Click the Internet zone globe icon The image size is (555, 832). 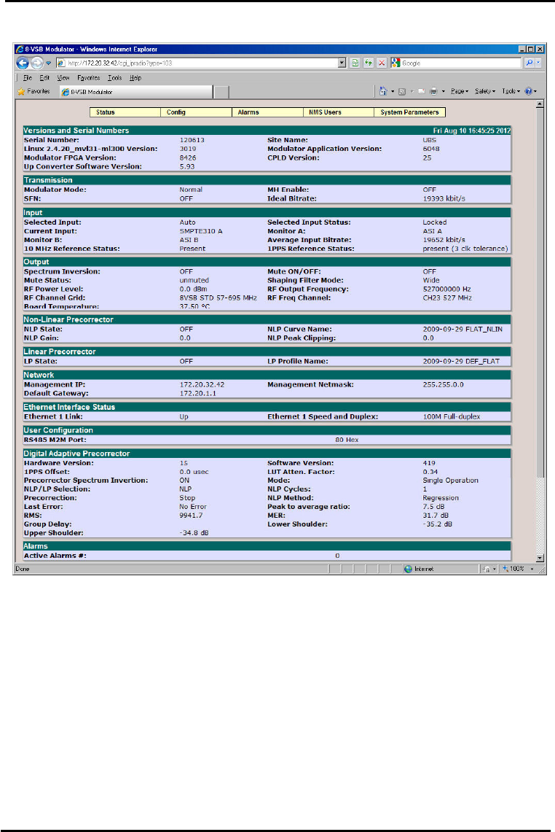408,569
